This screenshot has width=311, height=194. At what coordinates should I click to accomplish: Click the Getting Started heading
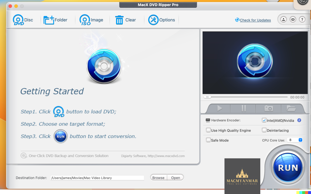coord(52,91)
